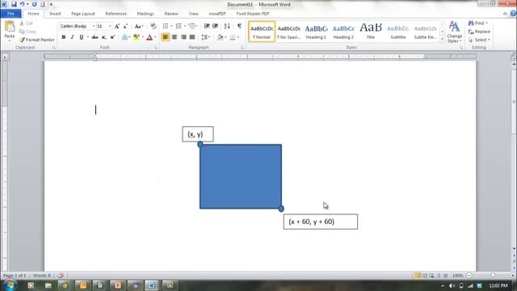Click the Bullets list icon
The height and width of the screenshot is (291, 517).
[166, 26]
